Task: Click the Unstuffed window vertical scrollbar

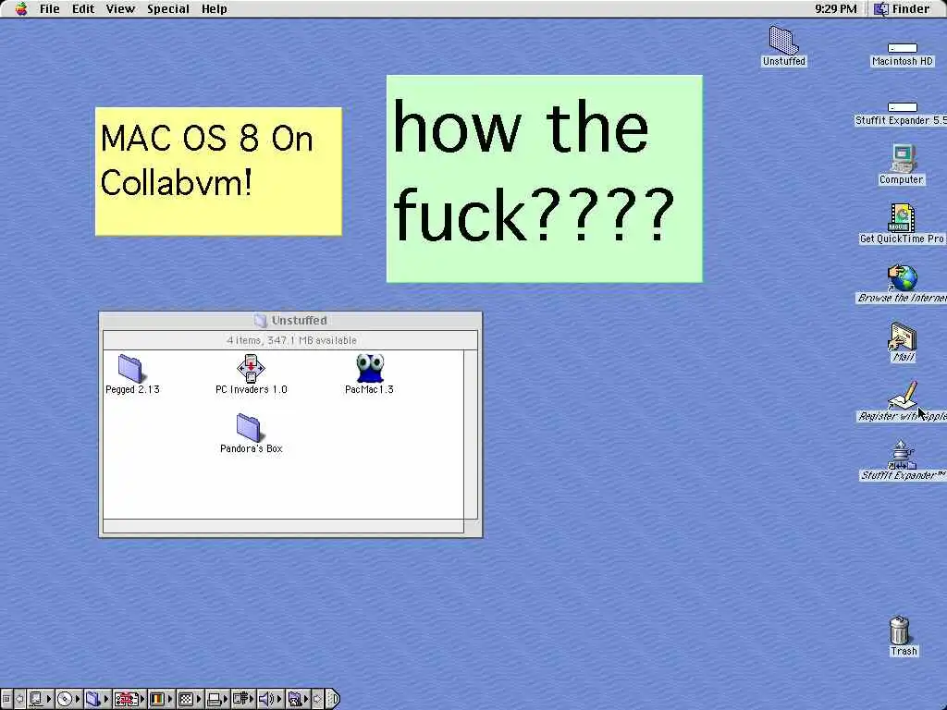Action: pyautogui.click(x=471, y=435)
